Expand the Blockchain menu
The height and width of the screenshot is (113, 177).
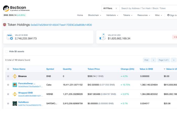pyautogui.click(x=95, y=15)
